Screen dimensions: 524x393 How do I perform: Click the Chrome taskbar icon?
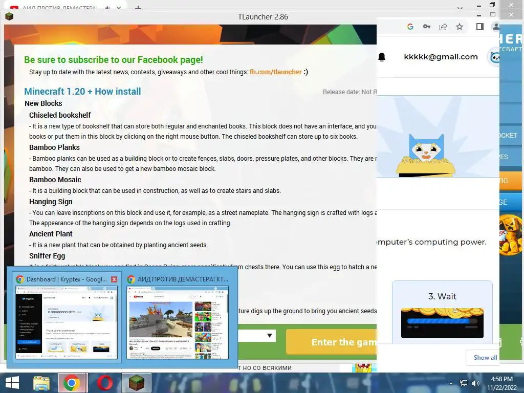[x=71, y=383]
